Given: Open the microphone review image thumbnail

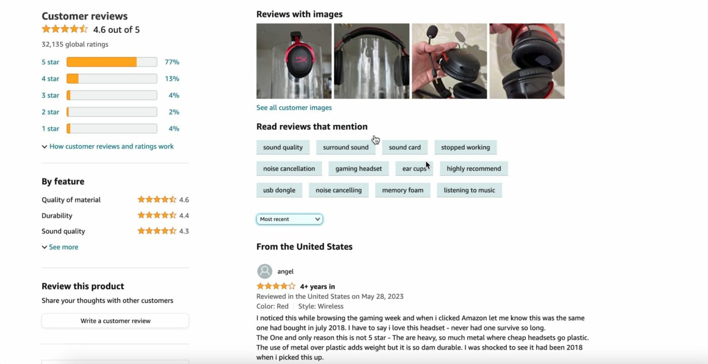Looking at the screenshot, I should [x=449, y=61].
